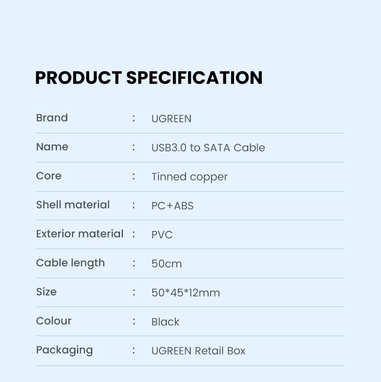The height and width of the screenshot is (382, 381).
Task: Select the Cable length label
Action: (70, 263)
